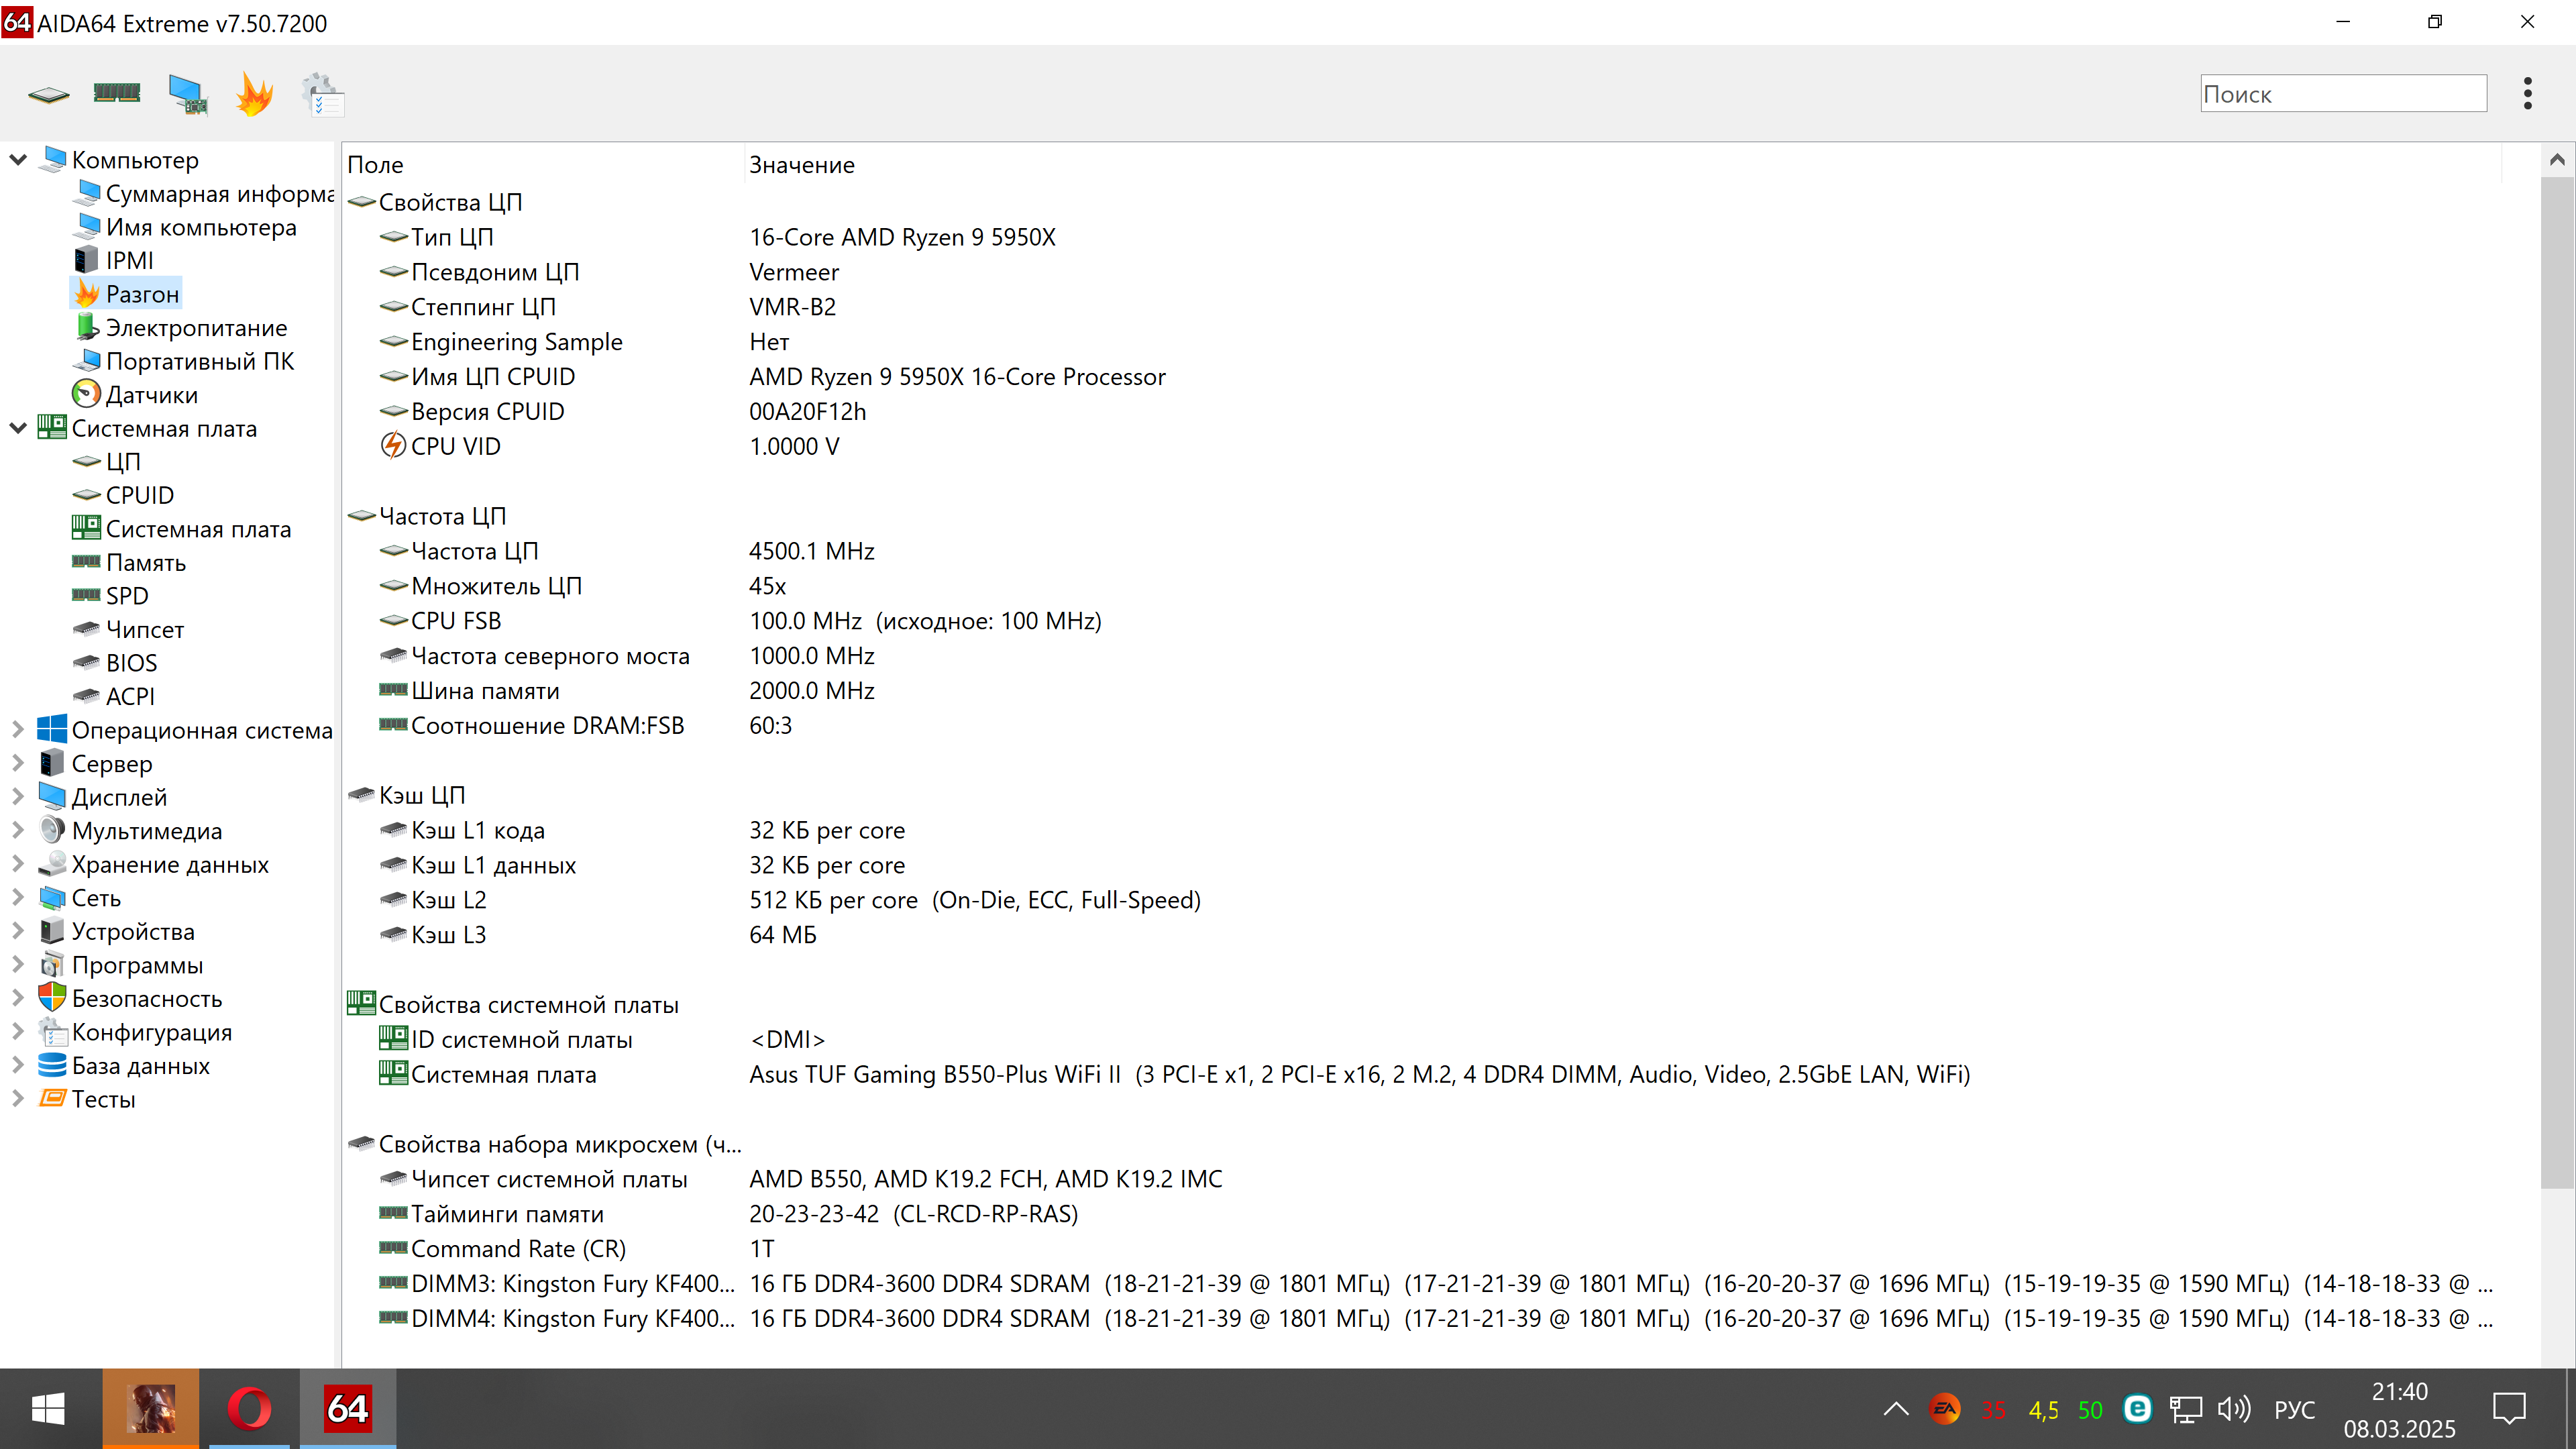Click the CPU chip toolbar icon
The width and height of the screenshot is (2576, 1449).
coord(48,95)
